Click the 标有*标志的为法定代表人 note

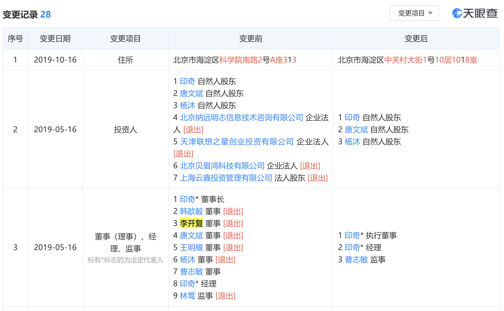(x=125, y=260)
